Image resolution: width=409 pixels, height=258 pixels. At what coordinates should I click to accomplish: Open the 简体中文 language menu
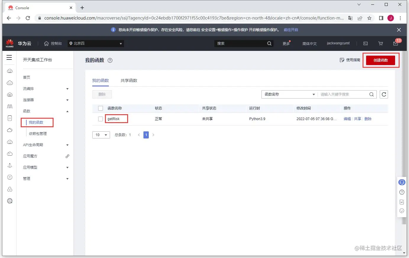310,43
